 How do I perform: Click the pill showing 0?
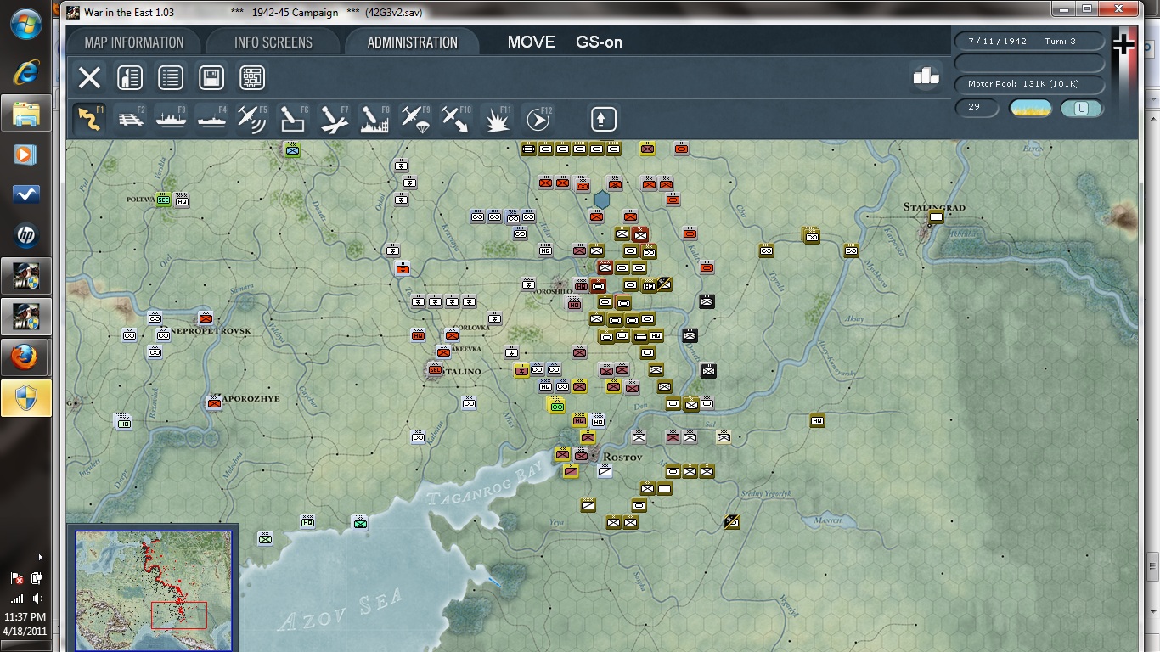point(1082,109)
